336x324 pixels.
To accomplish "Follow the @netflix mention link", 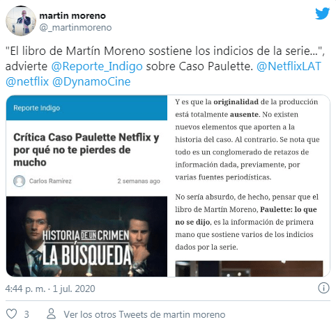I will point(27,81).
